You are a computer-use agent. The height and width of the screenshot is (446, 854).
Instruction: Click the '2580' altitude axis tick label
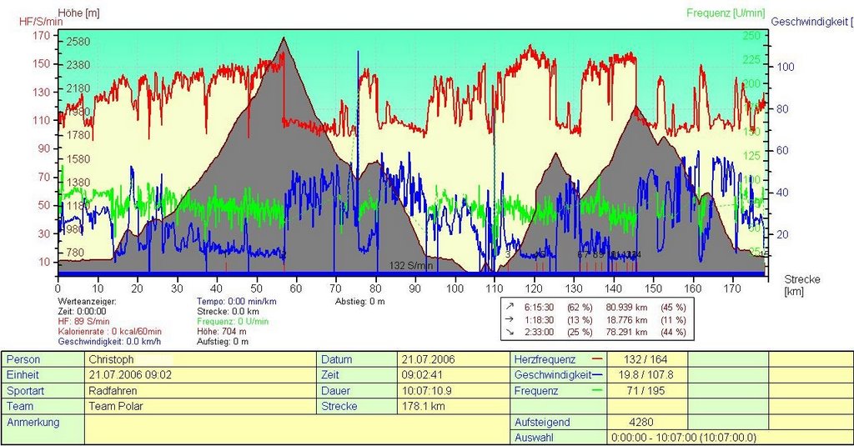click(x=78, y=42)
